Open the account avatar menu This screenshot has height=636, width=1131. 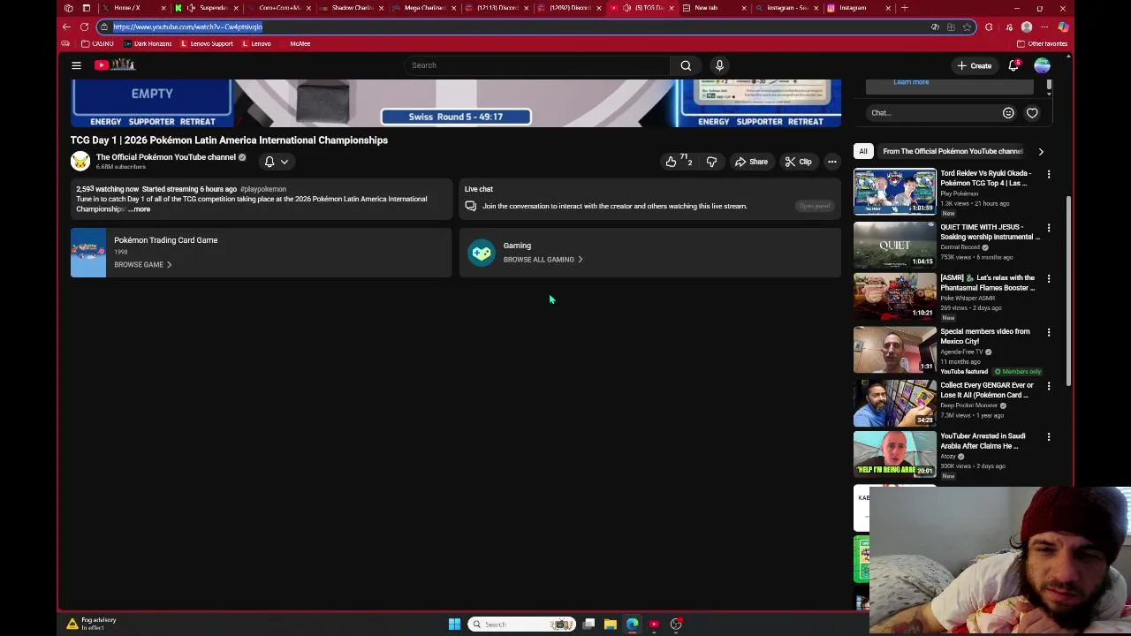(1043, 65)
